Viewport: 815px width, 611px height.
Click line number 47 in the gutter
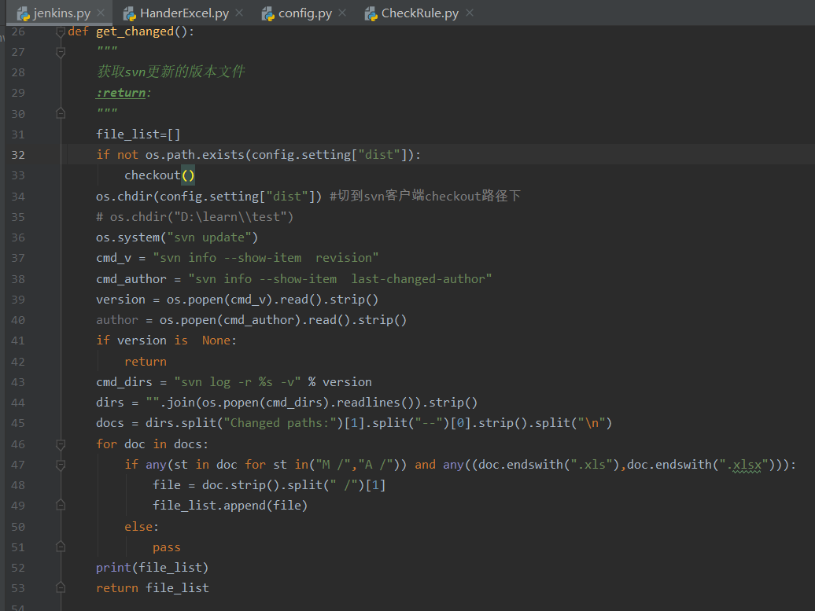point(17,464)
